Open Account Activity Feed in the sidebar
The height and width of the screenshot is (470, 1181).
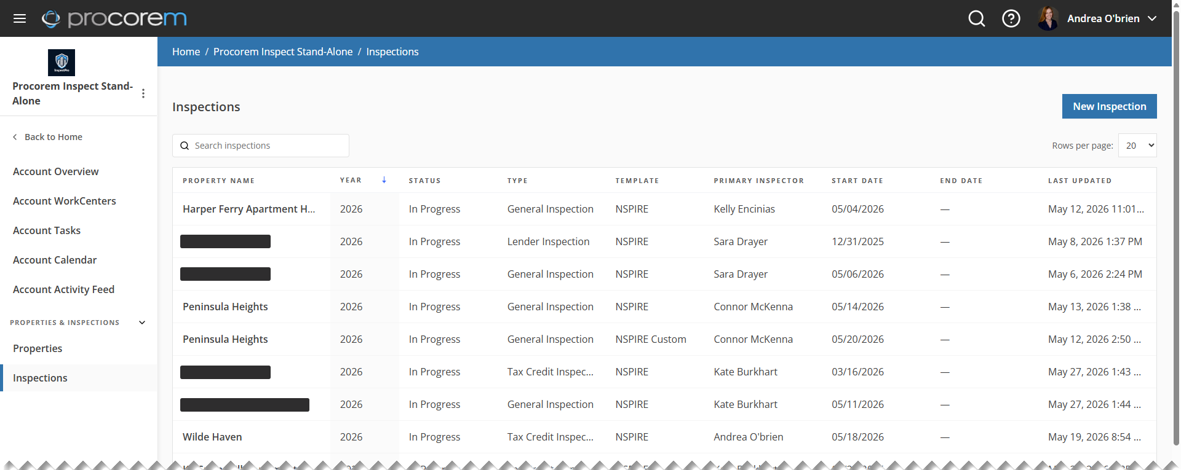(64, 289)
